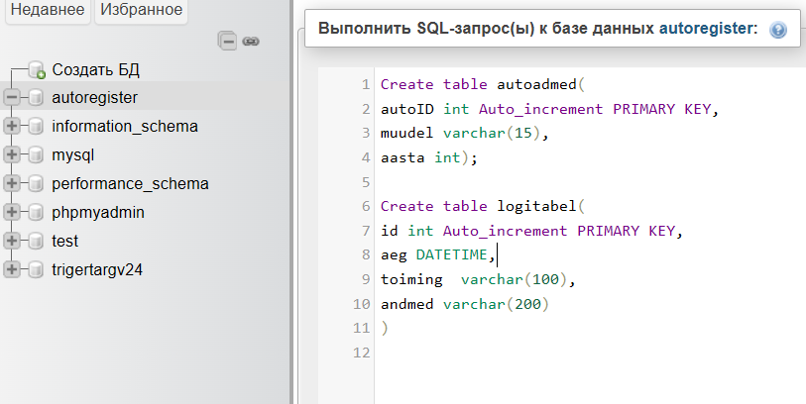Open the trigertargv24 database
The image size is (806, 404).
pos(97,269)
